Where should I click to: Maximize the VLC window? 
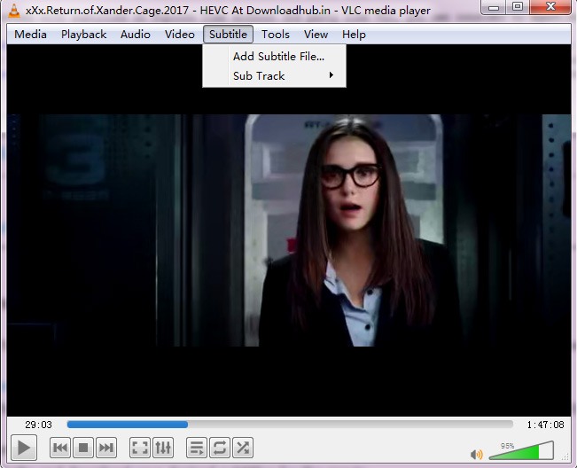pos(518,7)
